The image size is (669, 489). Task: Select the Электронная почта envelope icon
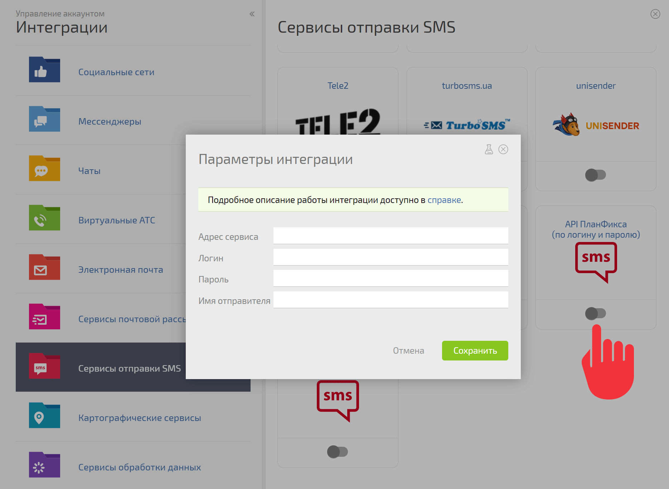point(44,267)
